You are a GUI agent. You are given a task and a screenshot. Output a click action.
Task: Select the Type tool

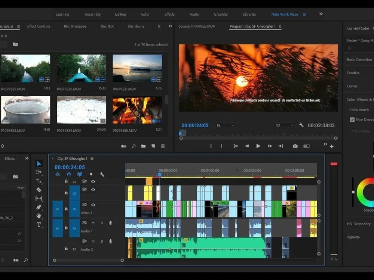[39, 225]
